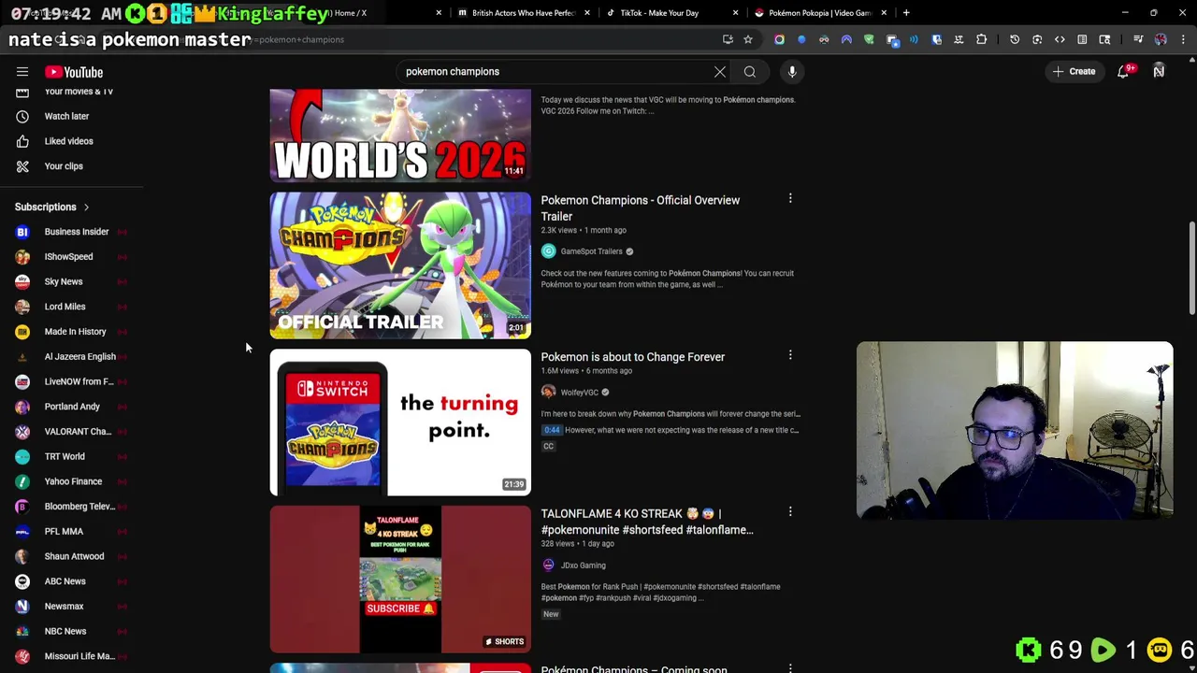
Task: Open the account avatar menu
Action: coord(1159,71)
